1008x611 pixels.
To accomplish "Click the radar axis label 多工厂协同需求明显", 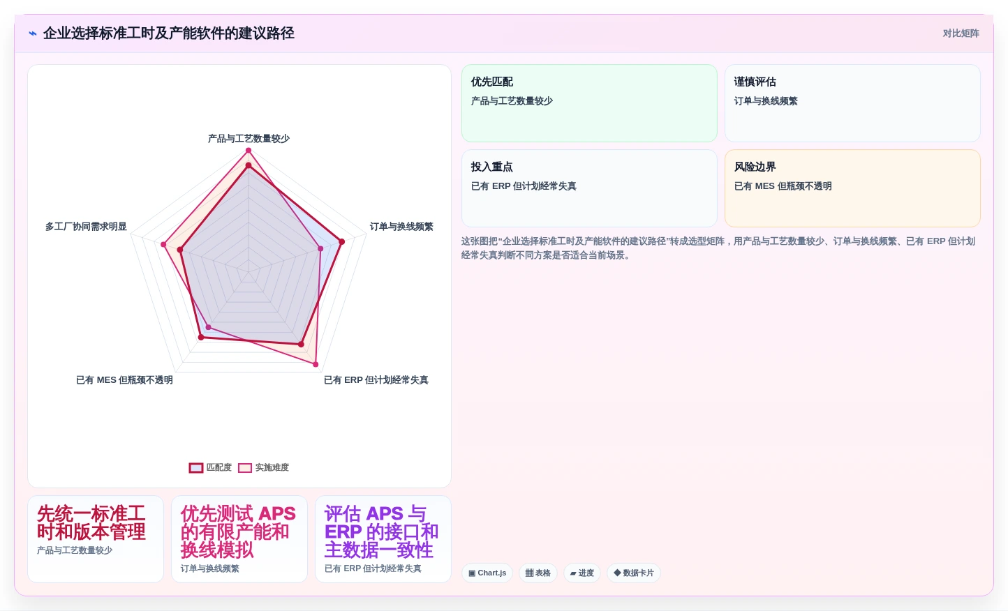I will (86, 227).
